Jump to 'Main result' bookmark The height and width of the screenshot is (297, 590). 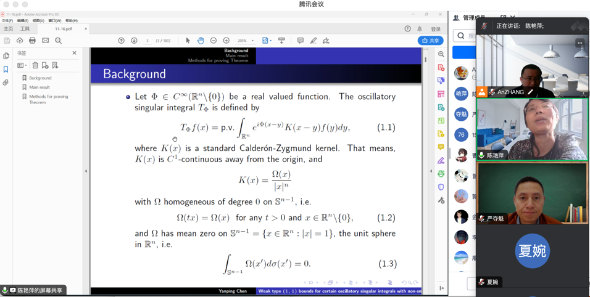[x=39, y=87]
